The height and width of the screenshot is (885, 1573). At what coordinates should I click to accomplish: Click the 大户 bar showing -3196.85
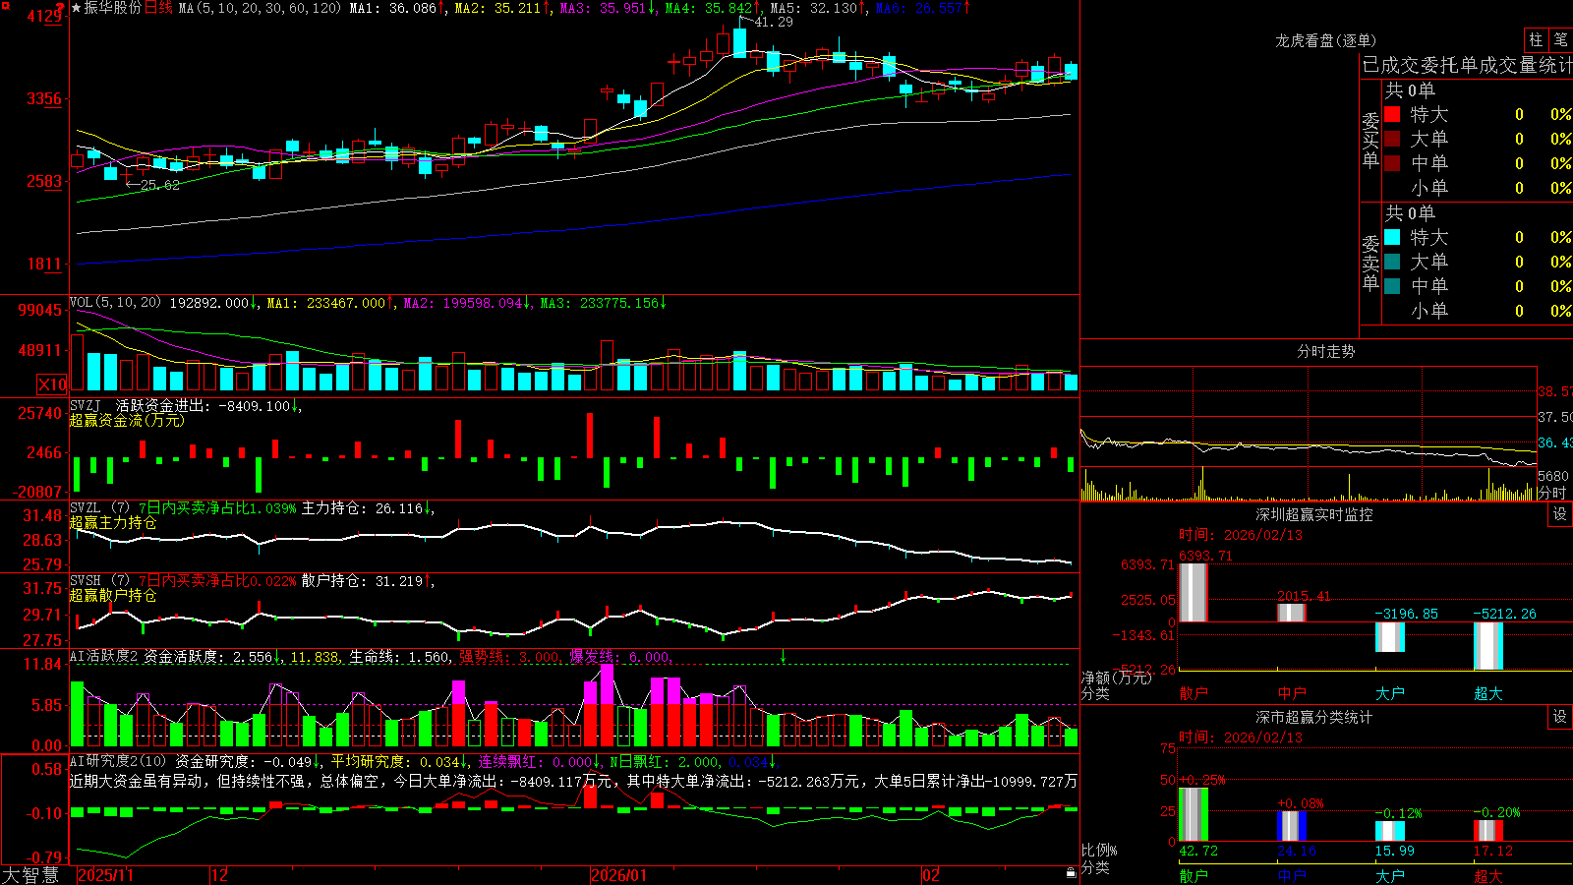pyautogui.click(x=1389, y=637)
